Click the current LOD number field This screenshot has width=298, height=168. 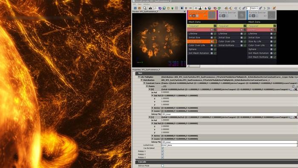click(248, 8)
